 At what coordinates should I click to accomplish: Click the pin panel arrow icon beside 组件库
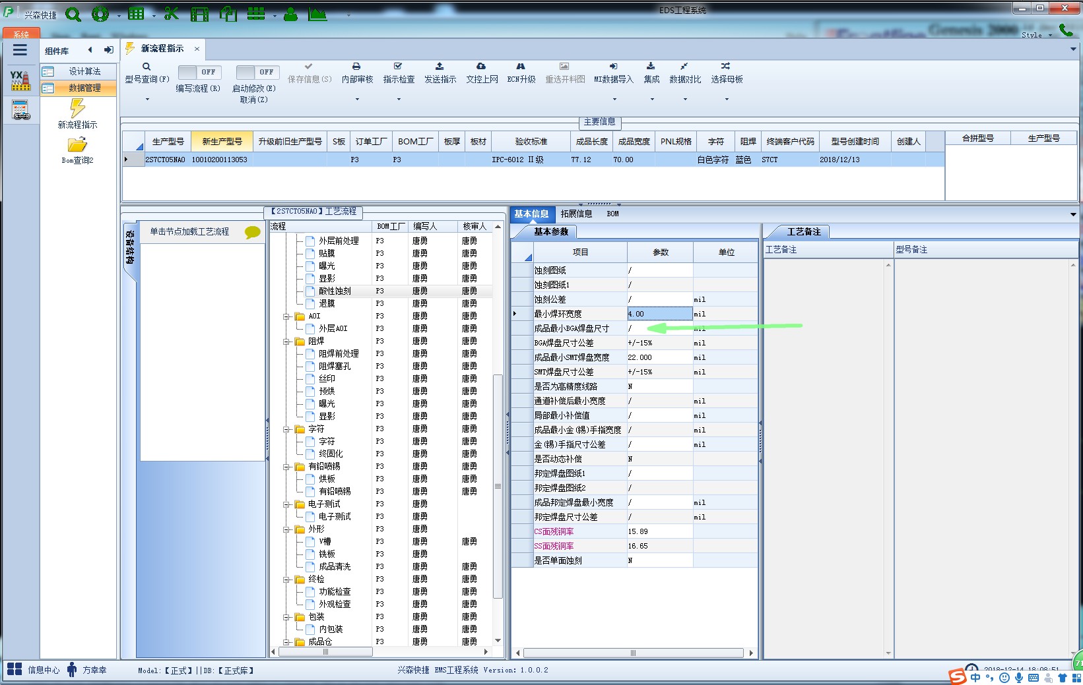108,50
